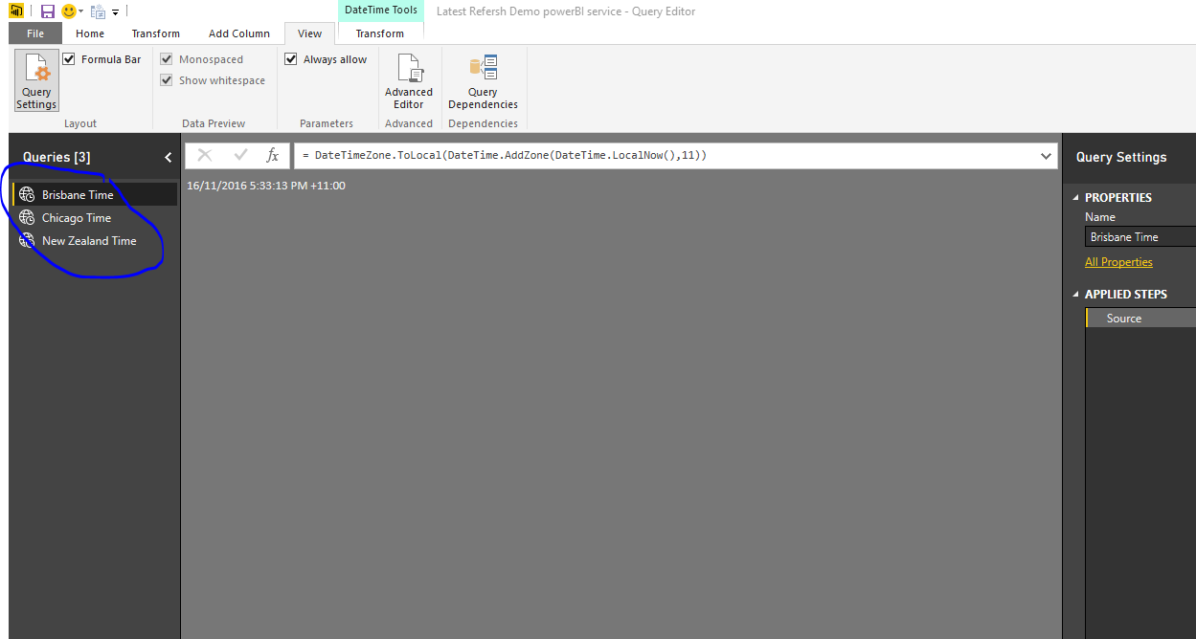Toggle the Monospaced checkbox
The height and width of the screenshot is (639, 1196).
coord(167,59)
